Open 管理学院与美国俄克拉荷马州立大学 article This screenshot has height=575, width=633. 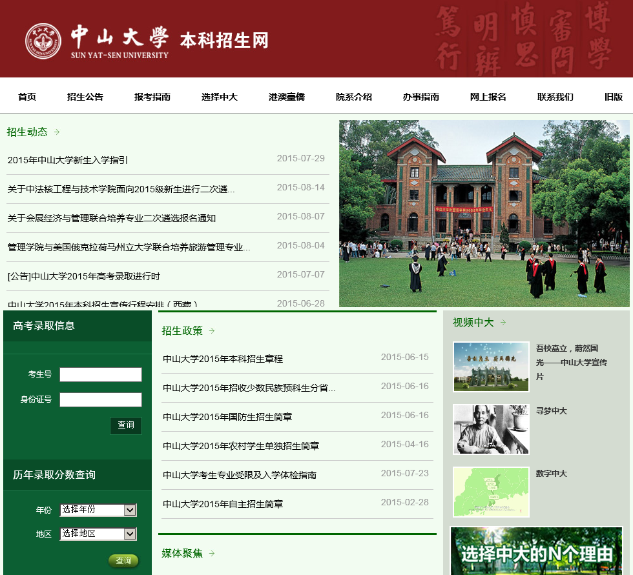point(129,247)
